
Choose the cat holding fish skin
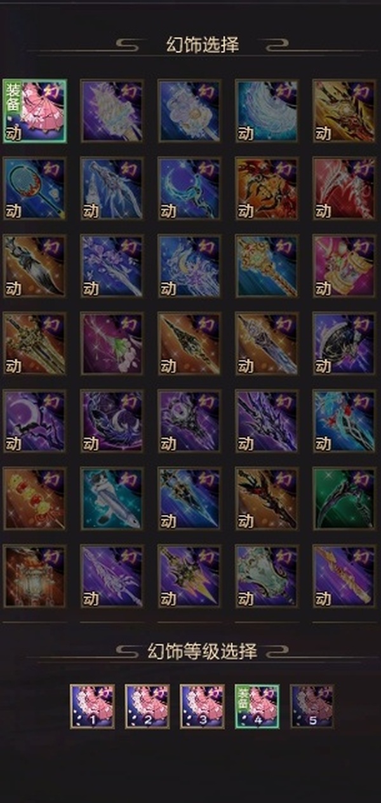coord(112,498)
